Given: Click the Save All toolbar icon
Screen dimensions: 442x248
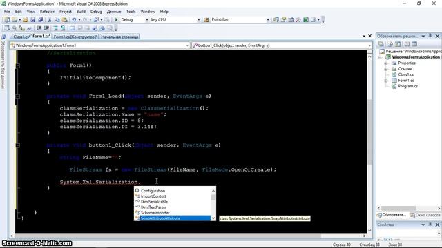Looking at the screenshot, I should point(40,20).
